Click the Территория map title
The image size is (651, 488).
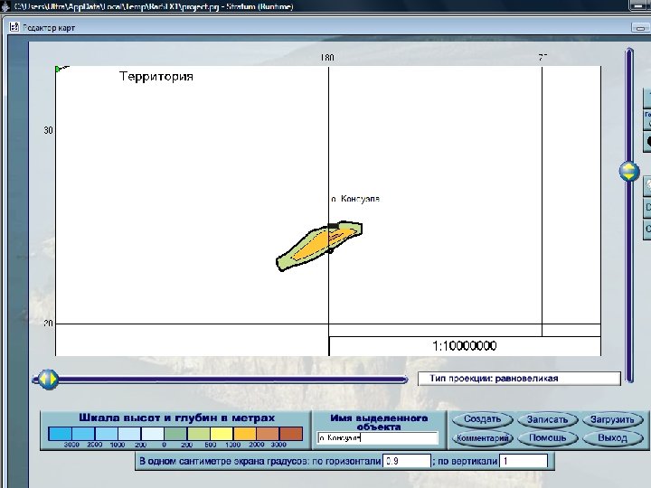[x=156, y=76]
